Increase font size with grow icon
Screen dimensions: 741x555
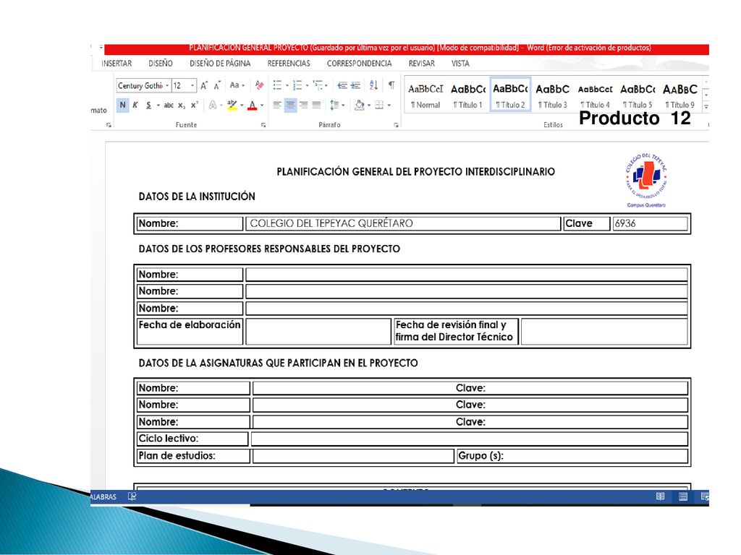203,85
